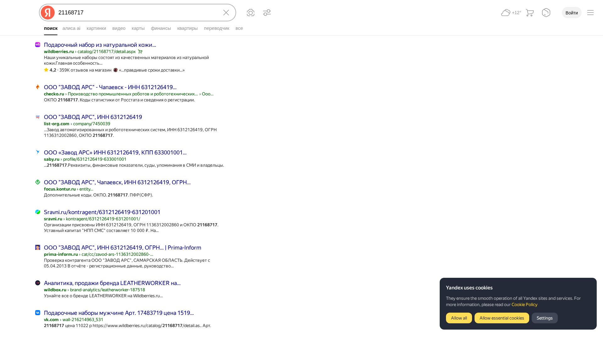Click the Wildberries favicon on first result
Image resolution: width=603 pixels, height=339 pixels.
[x=38, y=44]
